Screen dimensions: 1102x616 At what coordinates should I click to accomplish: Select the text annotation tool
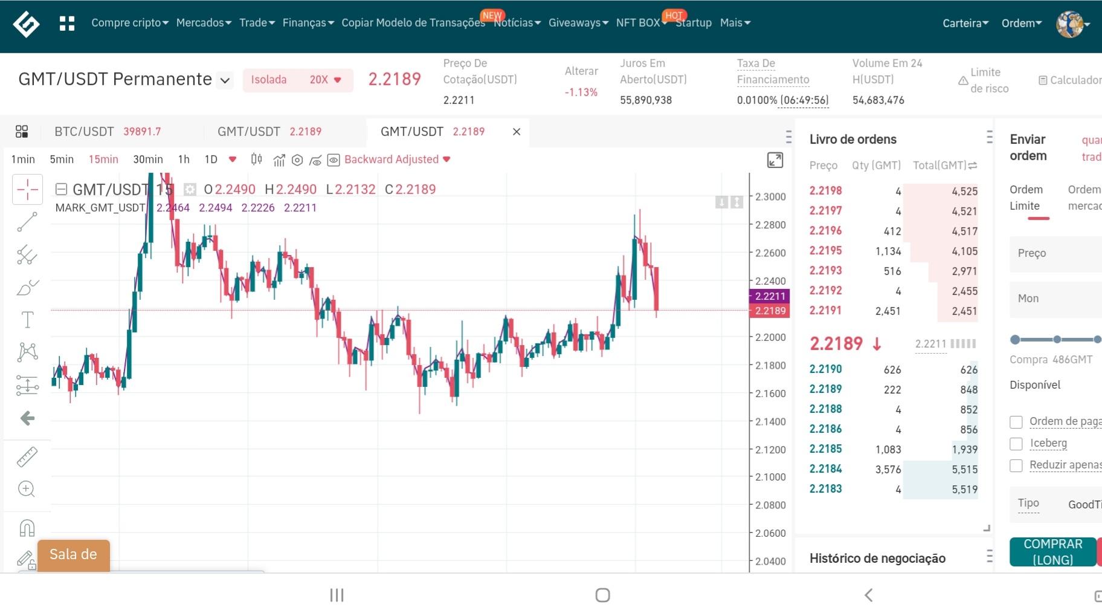click(x=27, y=320)
